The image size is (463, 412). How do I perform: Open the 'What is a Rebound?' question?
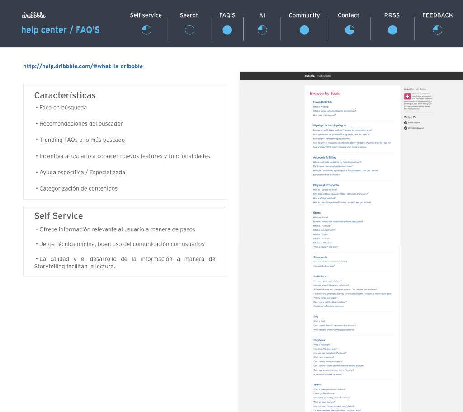pyautogui.click(x=322, y=226)
